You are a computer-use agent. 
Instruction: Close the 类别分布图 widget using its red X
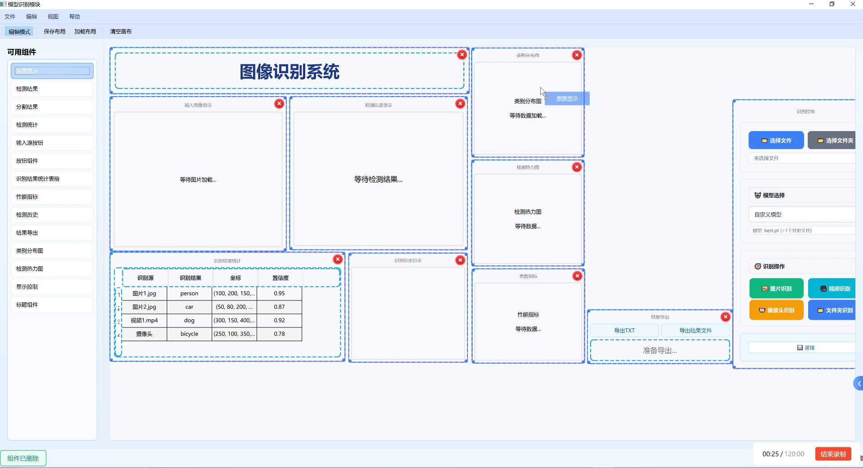click(x=577, y=55)
